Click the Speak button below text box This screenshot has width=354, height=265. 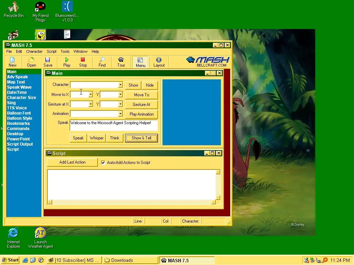coord(78,138)
